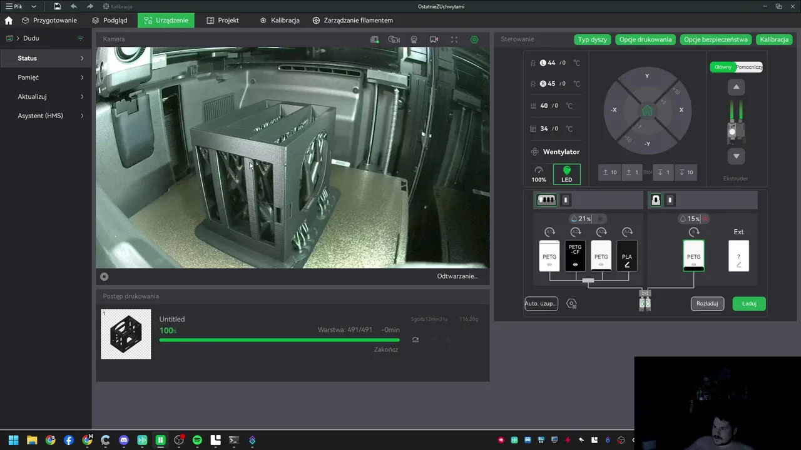The height and width of the screenshot is (450, 801).
Task: Open the Zarządzanie filamentem tab
Action: [352, 20]
